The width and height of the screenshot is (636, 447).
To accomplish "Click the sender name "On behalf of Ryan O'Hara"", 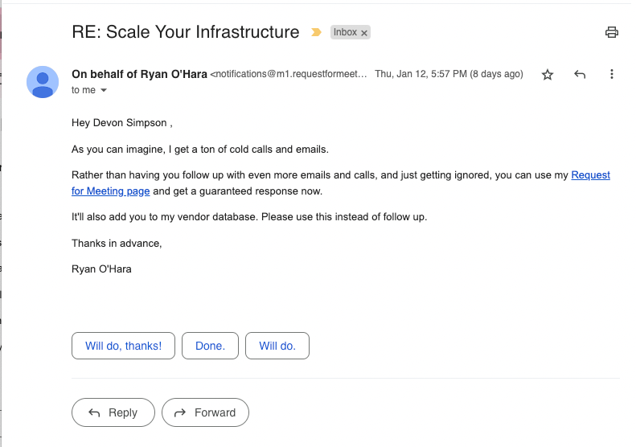I will [x=139, y=74].
